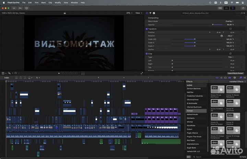Click the background tasks checkmark icon
This screenshot has height=159, width=247.
(x=27, y=8)
